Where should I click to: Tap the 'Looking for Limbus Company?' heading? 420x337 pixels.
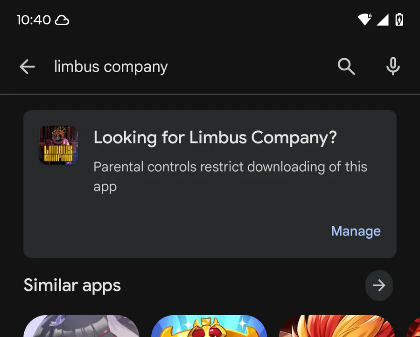coord(215,138)
